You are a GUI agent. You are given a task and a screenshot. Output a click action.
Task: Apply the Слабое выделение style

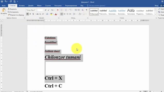pos(149,12)
